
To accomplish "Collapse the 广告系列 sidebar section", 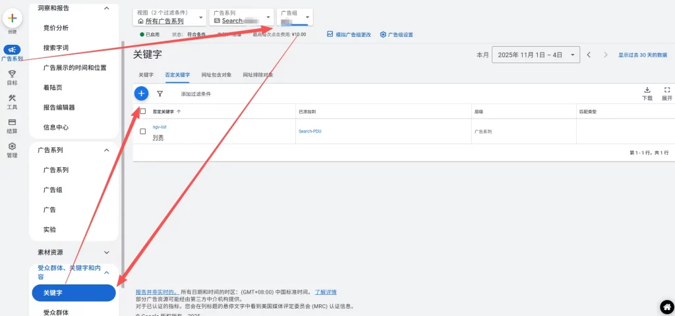I will (x=107, y=150).
